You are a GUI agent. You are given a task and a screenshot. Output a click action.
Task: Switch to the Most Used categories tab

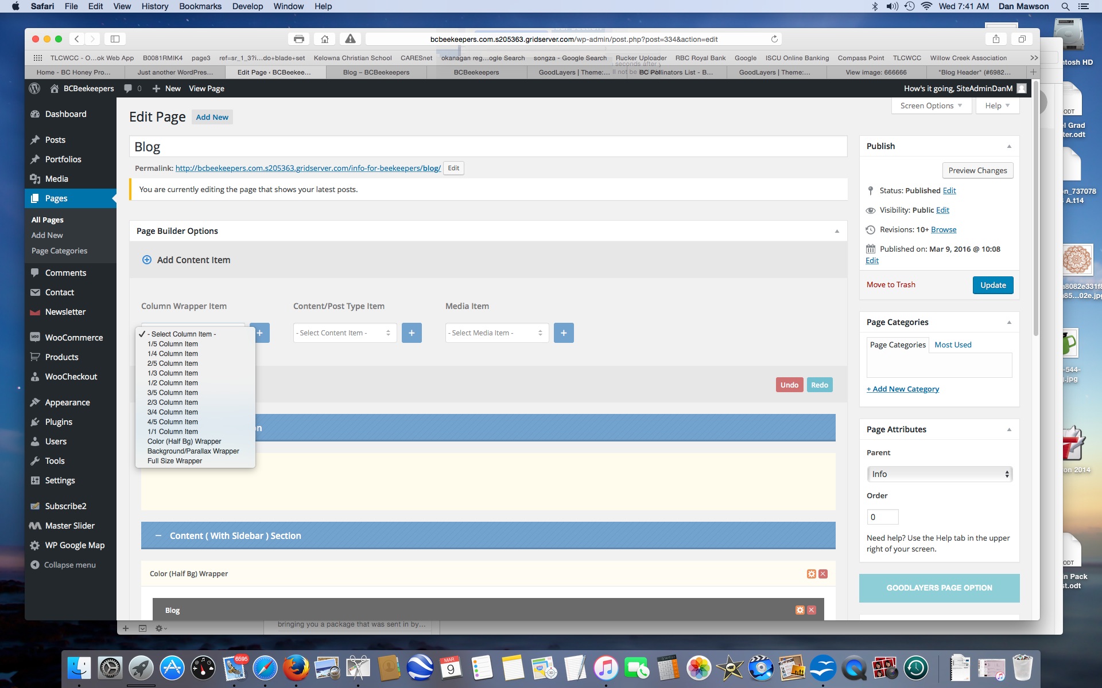953,345
